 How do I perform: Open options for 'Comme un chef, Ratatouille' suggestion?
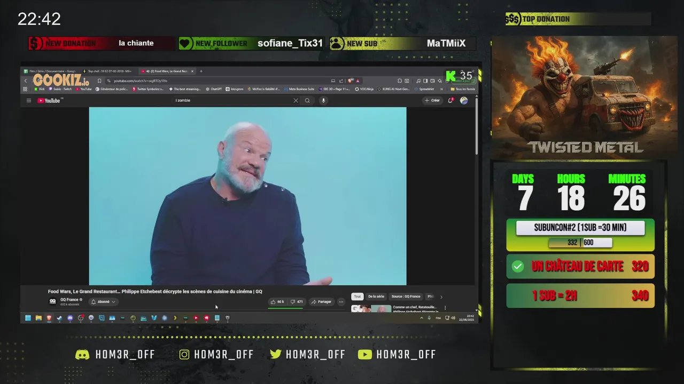[x=445, y=308]
